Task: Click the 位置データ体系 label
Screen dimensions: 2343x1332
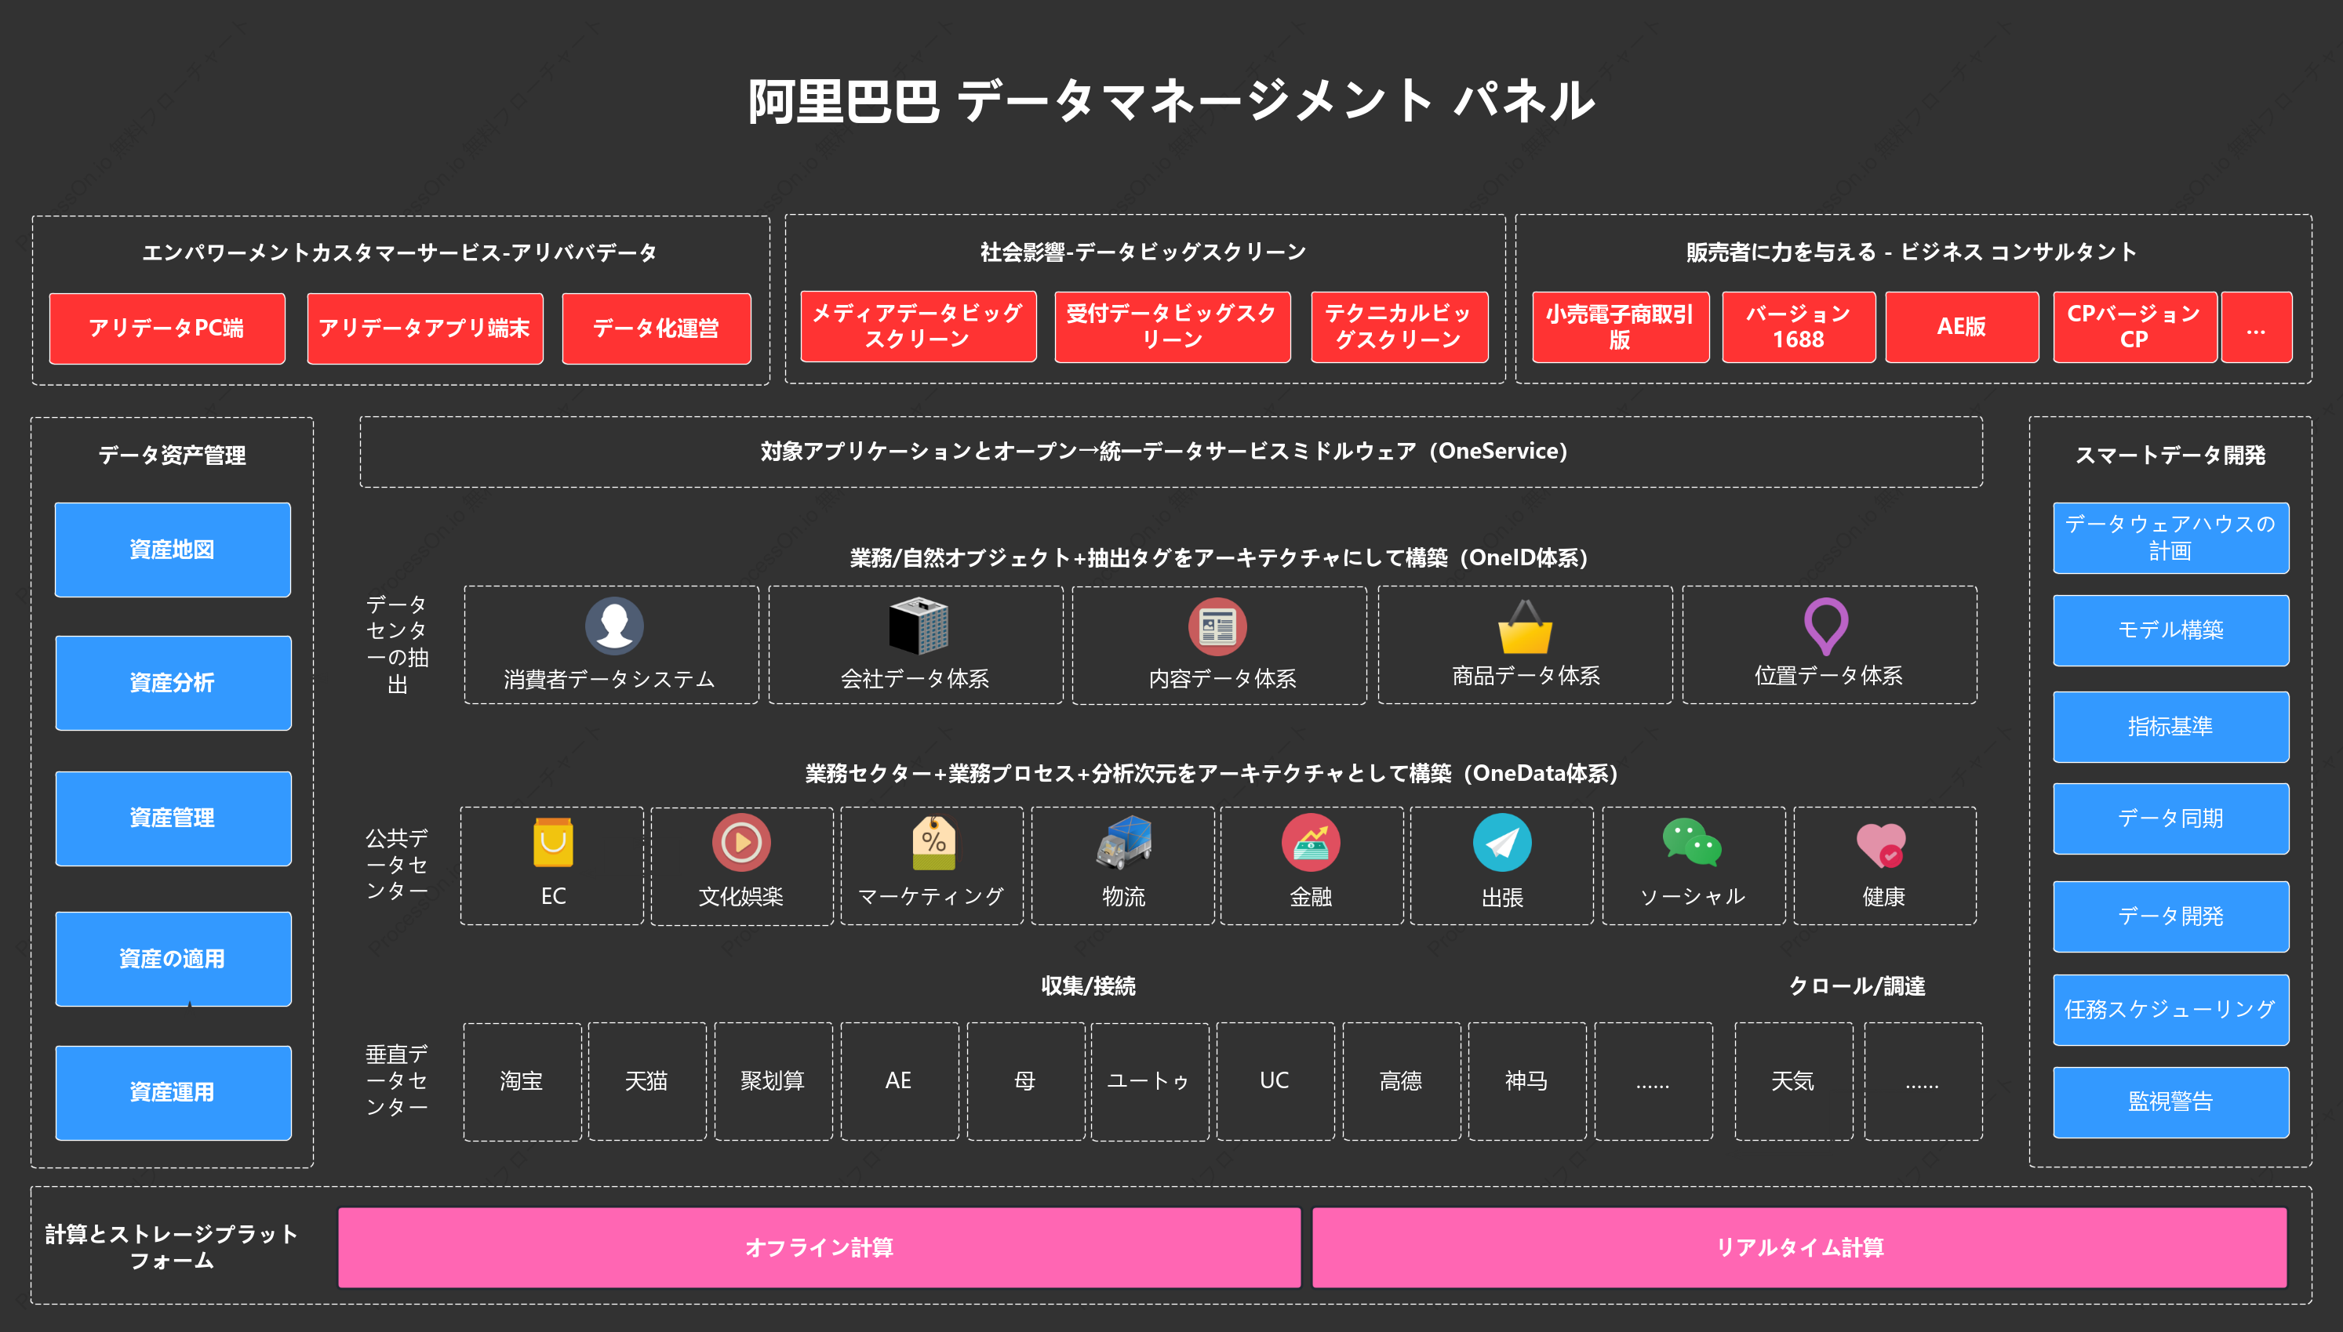Action: (x=1828, y=676)
